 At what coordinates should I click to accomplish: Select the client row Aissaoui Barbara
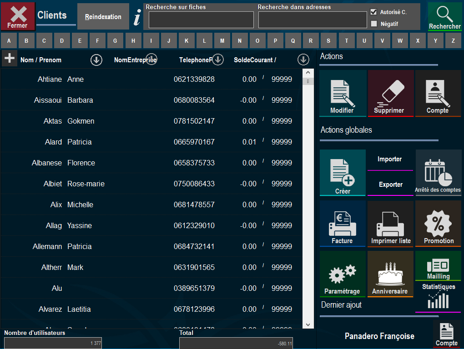[x=151, y=100]
